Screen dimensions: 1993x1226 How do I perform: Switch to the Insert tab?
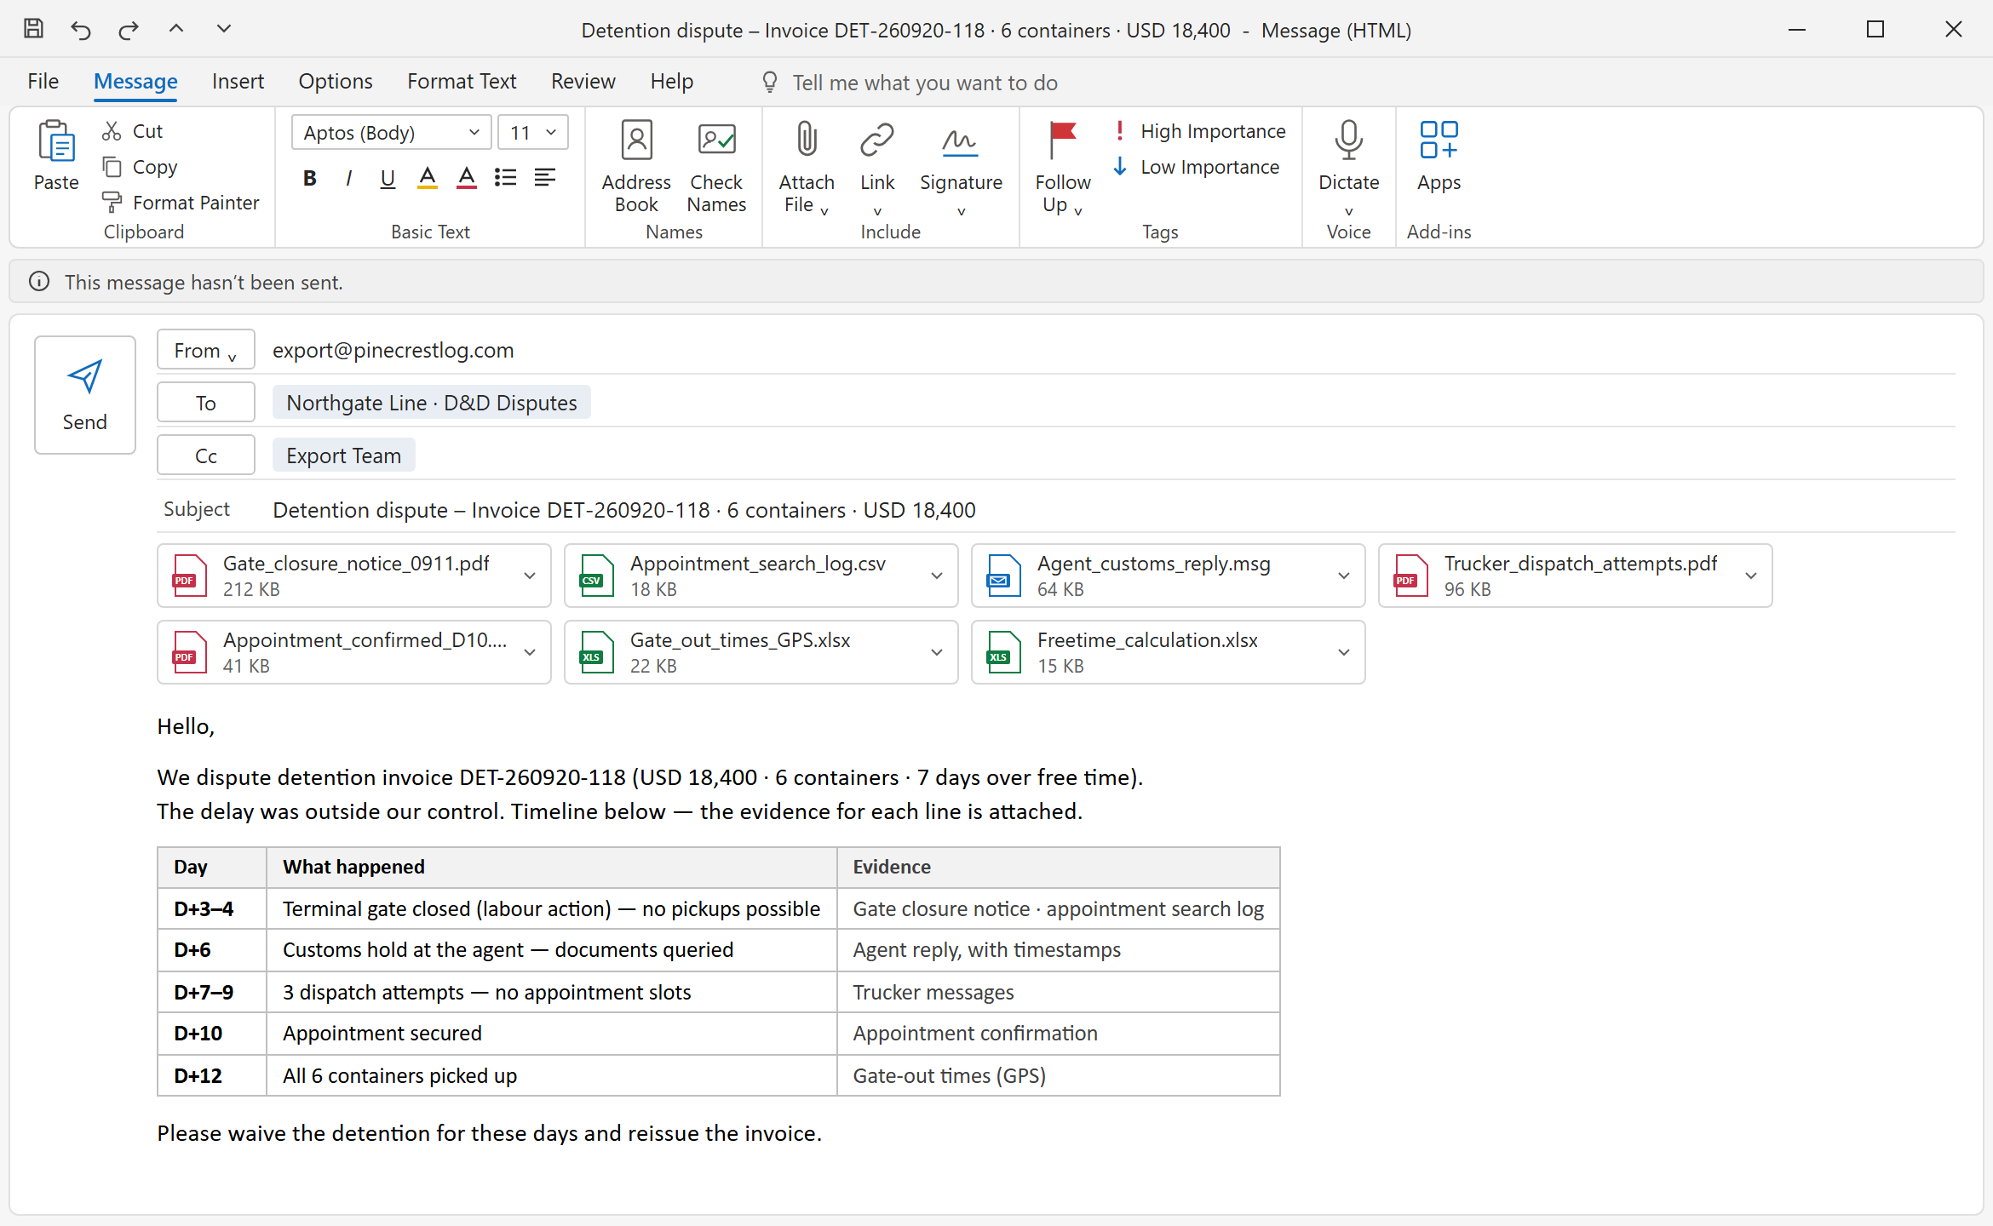[238, 82]
